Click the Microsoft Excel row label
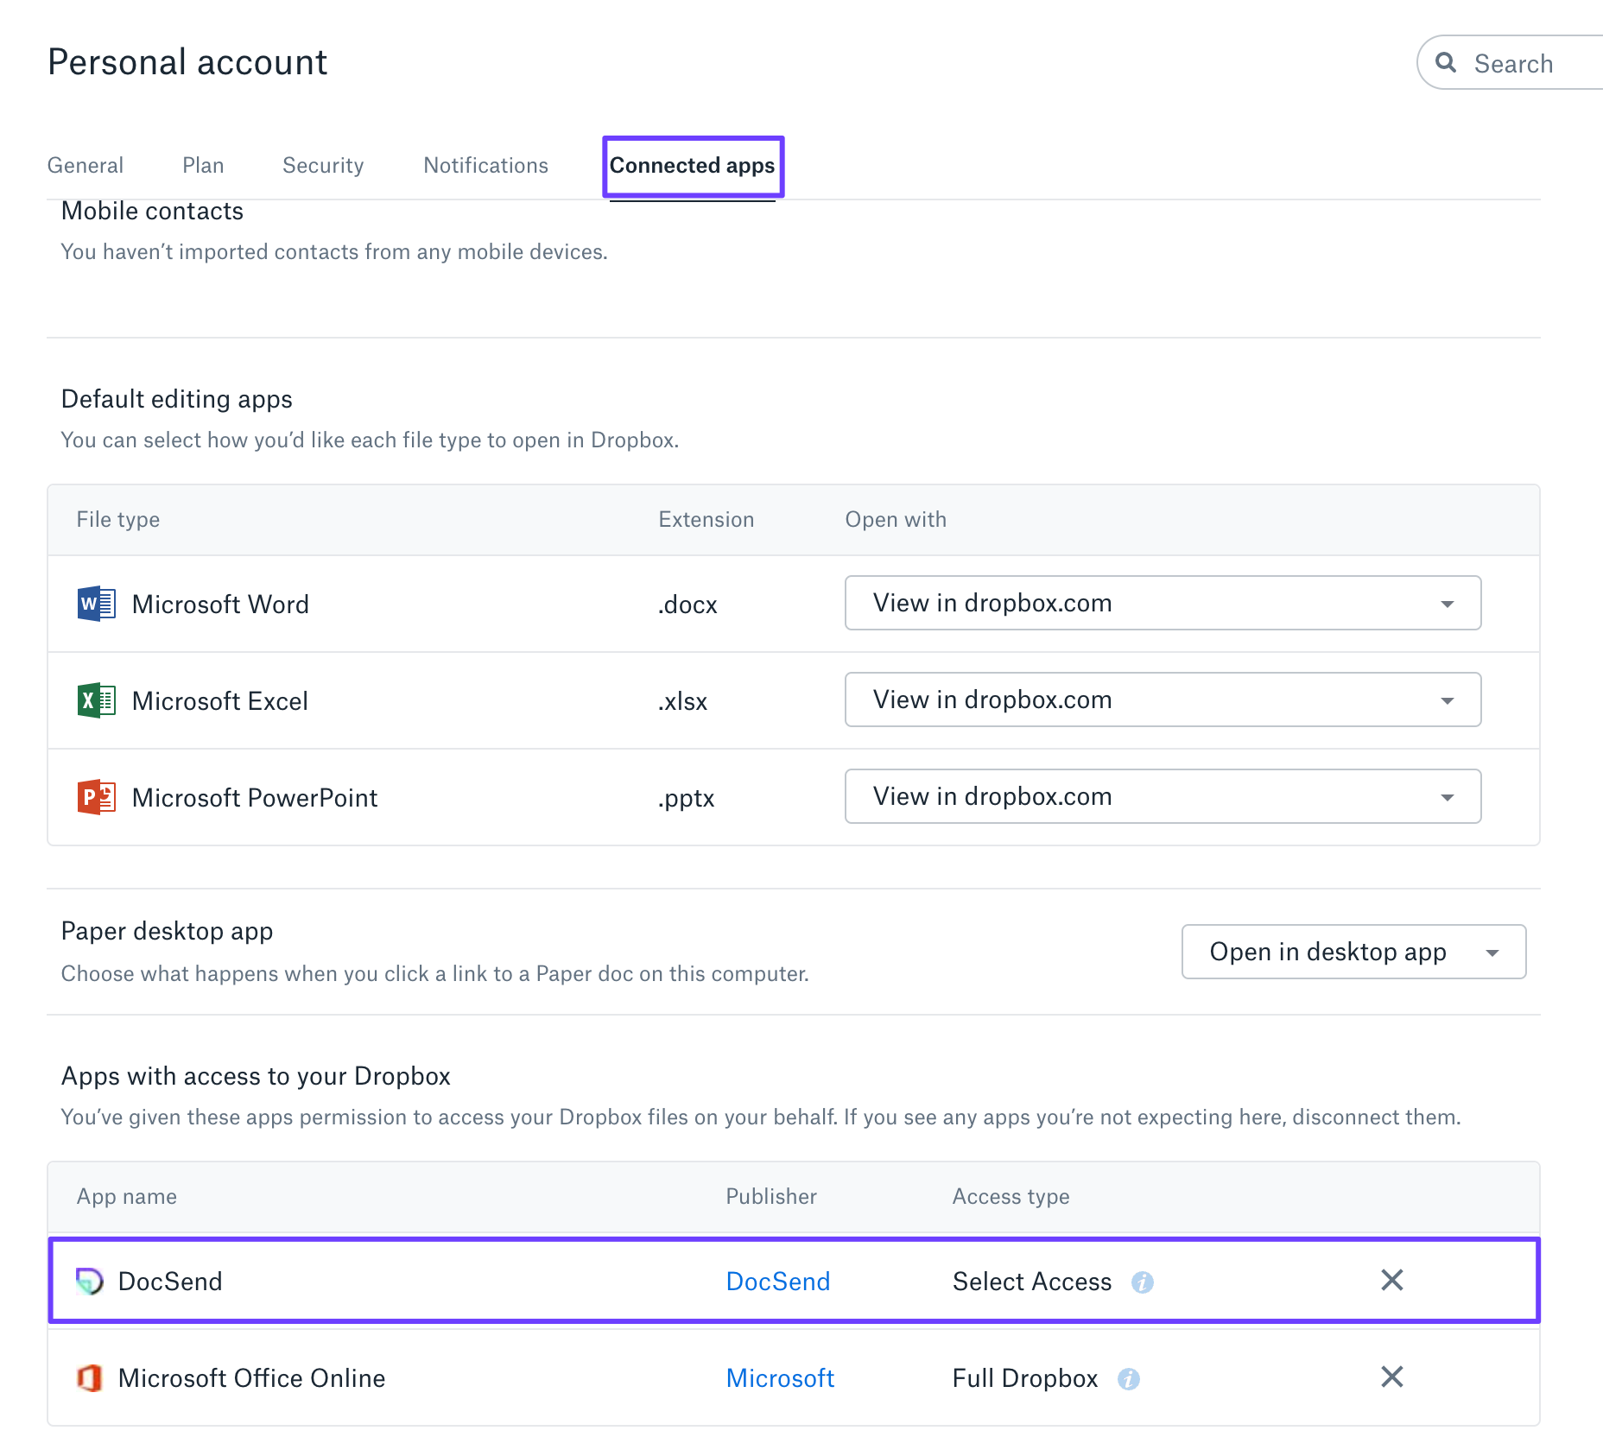Screen dimensions: 1603x1437 pos(219,700)
